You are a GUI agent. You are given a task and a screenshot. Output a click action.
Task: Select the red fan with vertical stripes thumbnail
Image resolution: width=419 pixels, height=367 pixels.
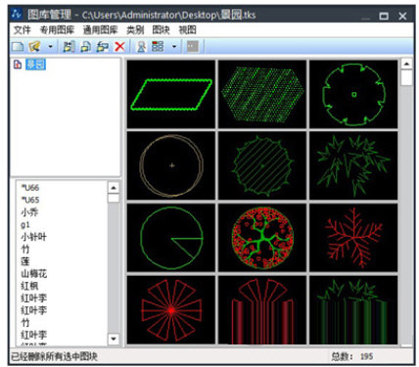[x=262, y=310]
